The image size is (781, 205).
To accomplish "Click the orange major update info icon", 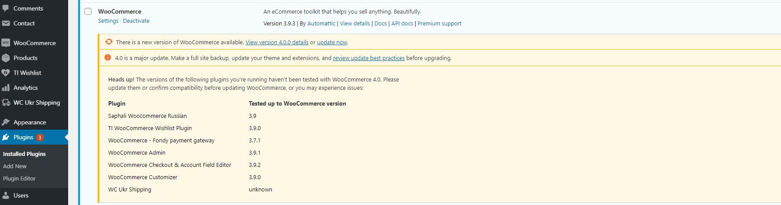I will [108, 58].
